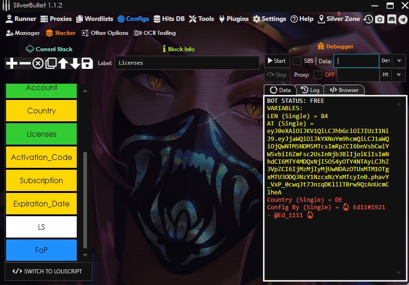Click the stack list scrollbar thumb
The width and height of the screenshot is (409, 285).
pos(85,200)
